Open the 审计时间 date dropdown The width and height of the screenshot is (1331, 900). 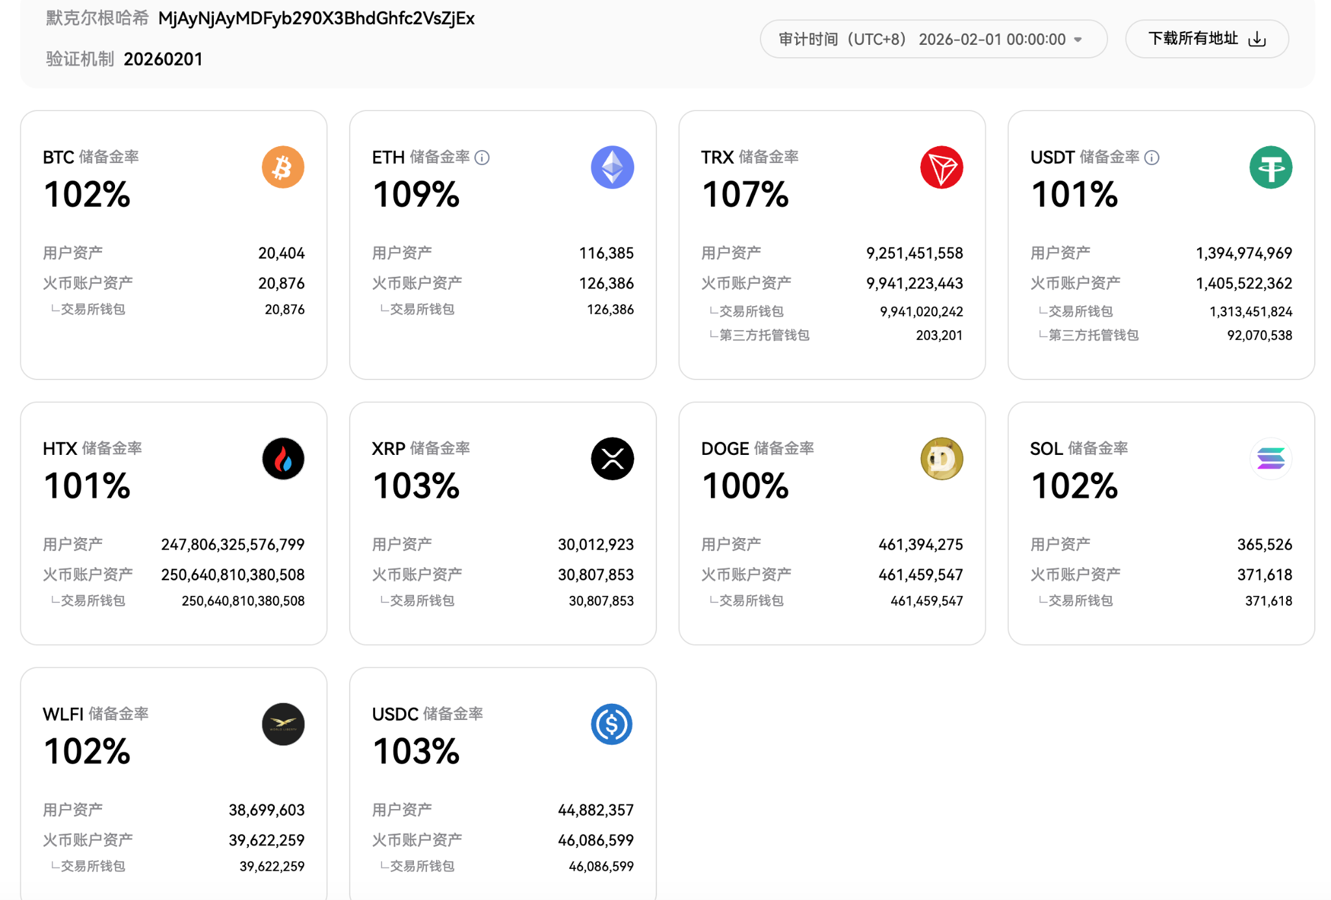click(1078, 38)
